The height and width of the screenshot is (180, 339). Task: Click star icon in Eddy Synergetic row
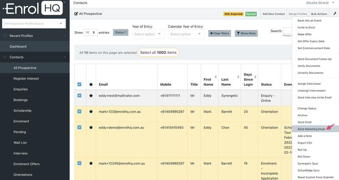91,96
